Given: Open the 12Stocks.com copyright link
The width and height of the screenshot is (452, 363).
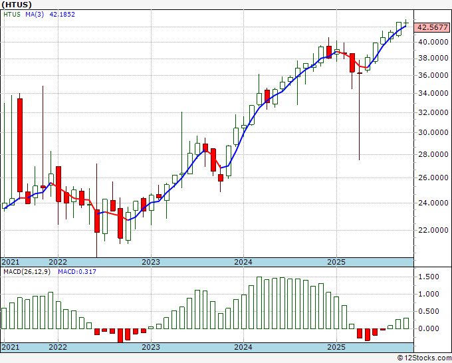Looking at the screenshot, I should pyautogui.click(x=424, y=358).
